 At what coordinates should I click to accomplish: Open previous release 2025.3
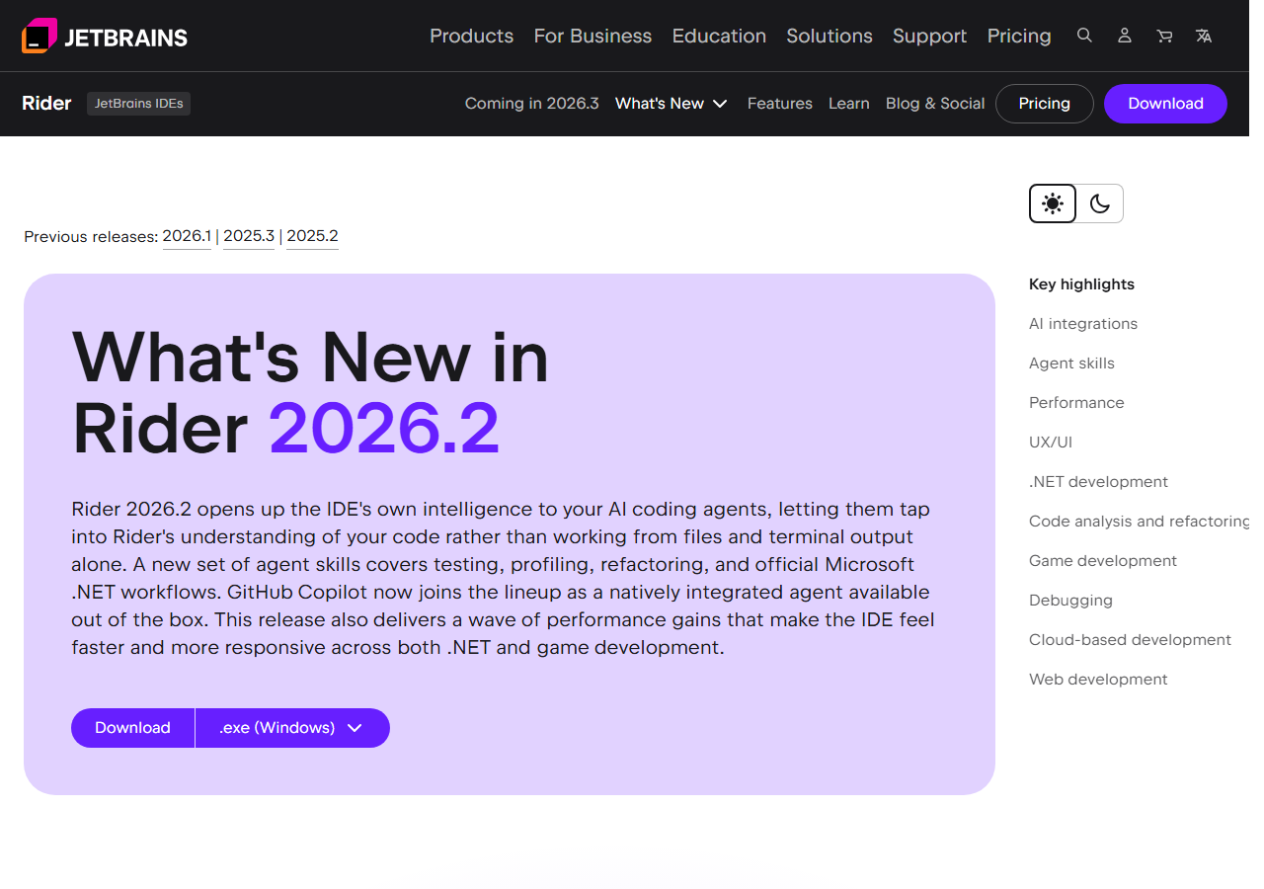tap(249, 236)
